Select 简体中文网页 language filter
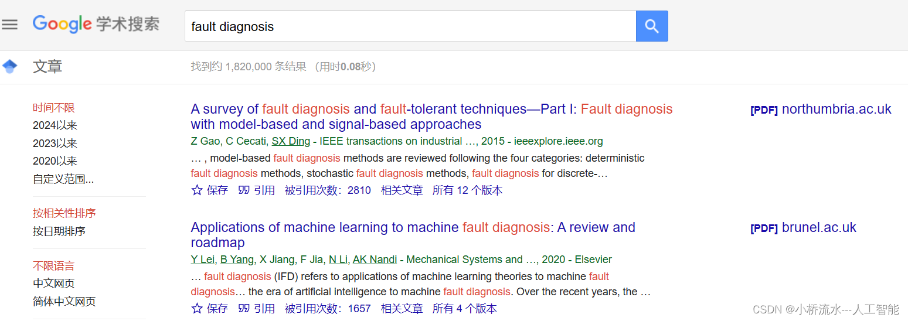 (x=64, y=302)
